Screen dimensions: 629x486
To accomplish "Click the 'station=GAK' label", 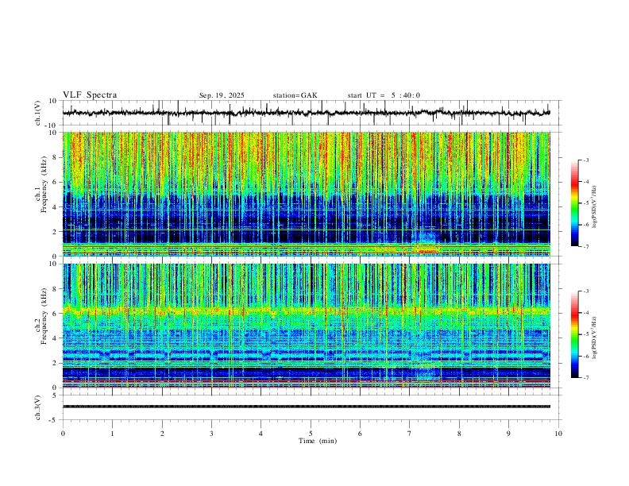I will (x=295, y=95).
